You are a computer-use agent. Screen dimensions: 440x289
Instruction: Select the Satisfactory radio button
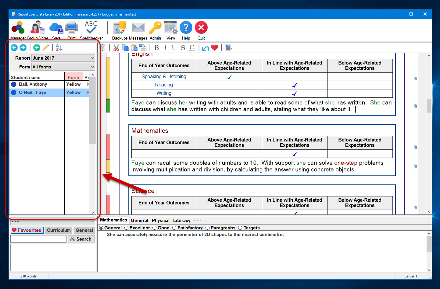(x=174, y=228)
